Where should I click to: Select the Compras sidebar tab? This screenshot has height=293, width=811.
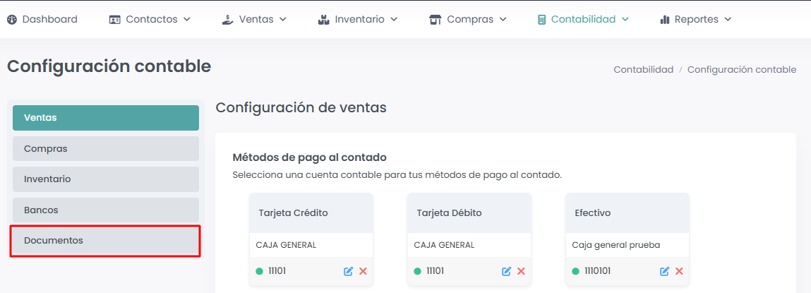[105, 149]
